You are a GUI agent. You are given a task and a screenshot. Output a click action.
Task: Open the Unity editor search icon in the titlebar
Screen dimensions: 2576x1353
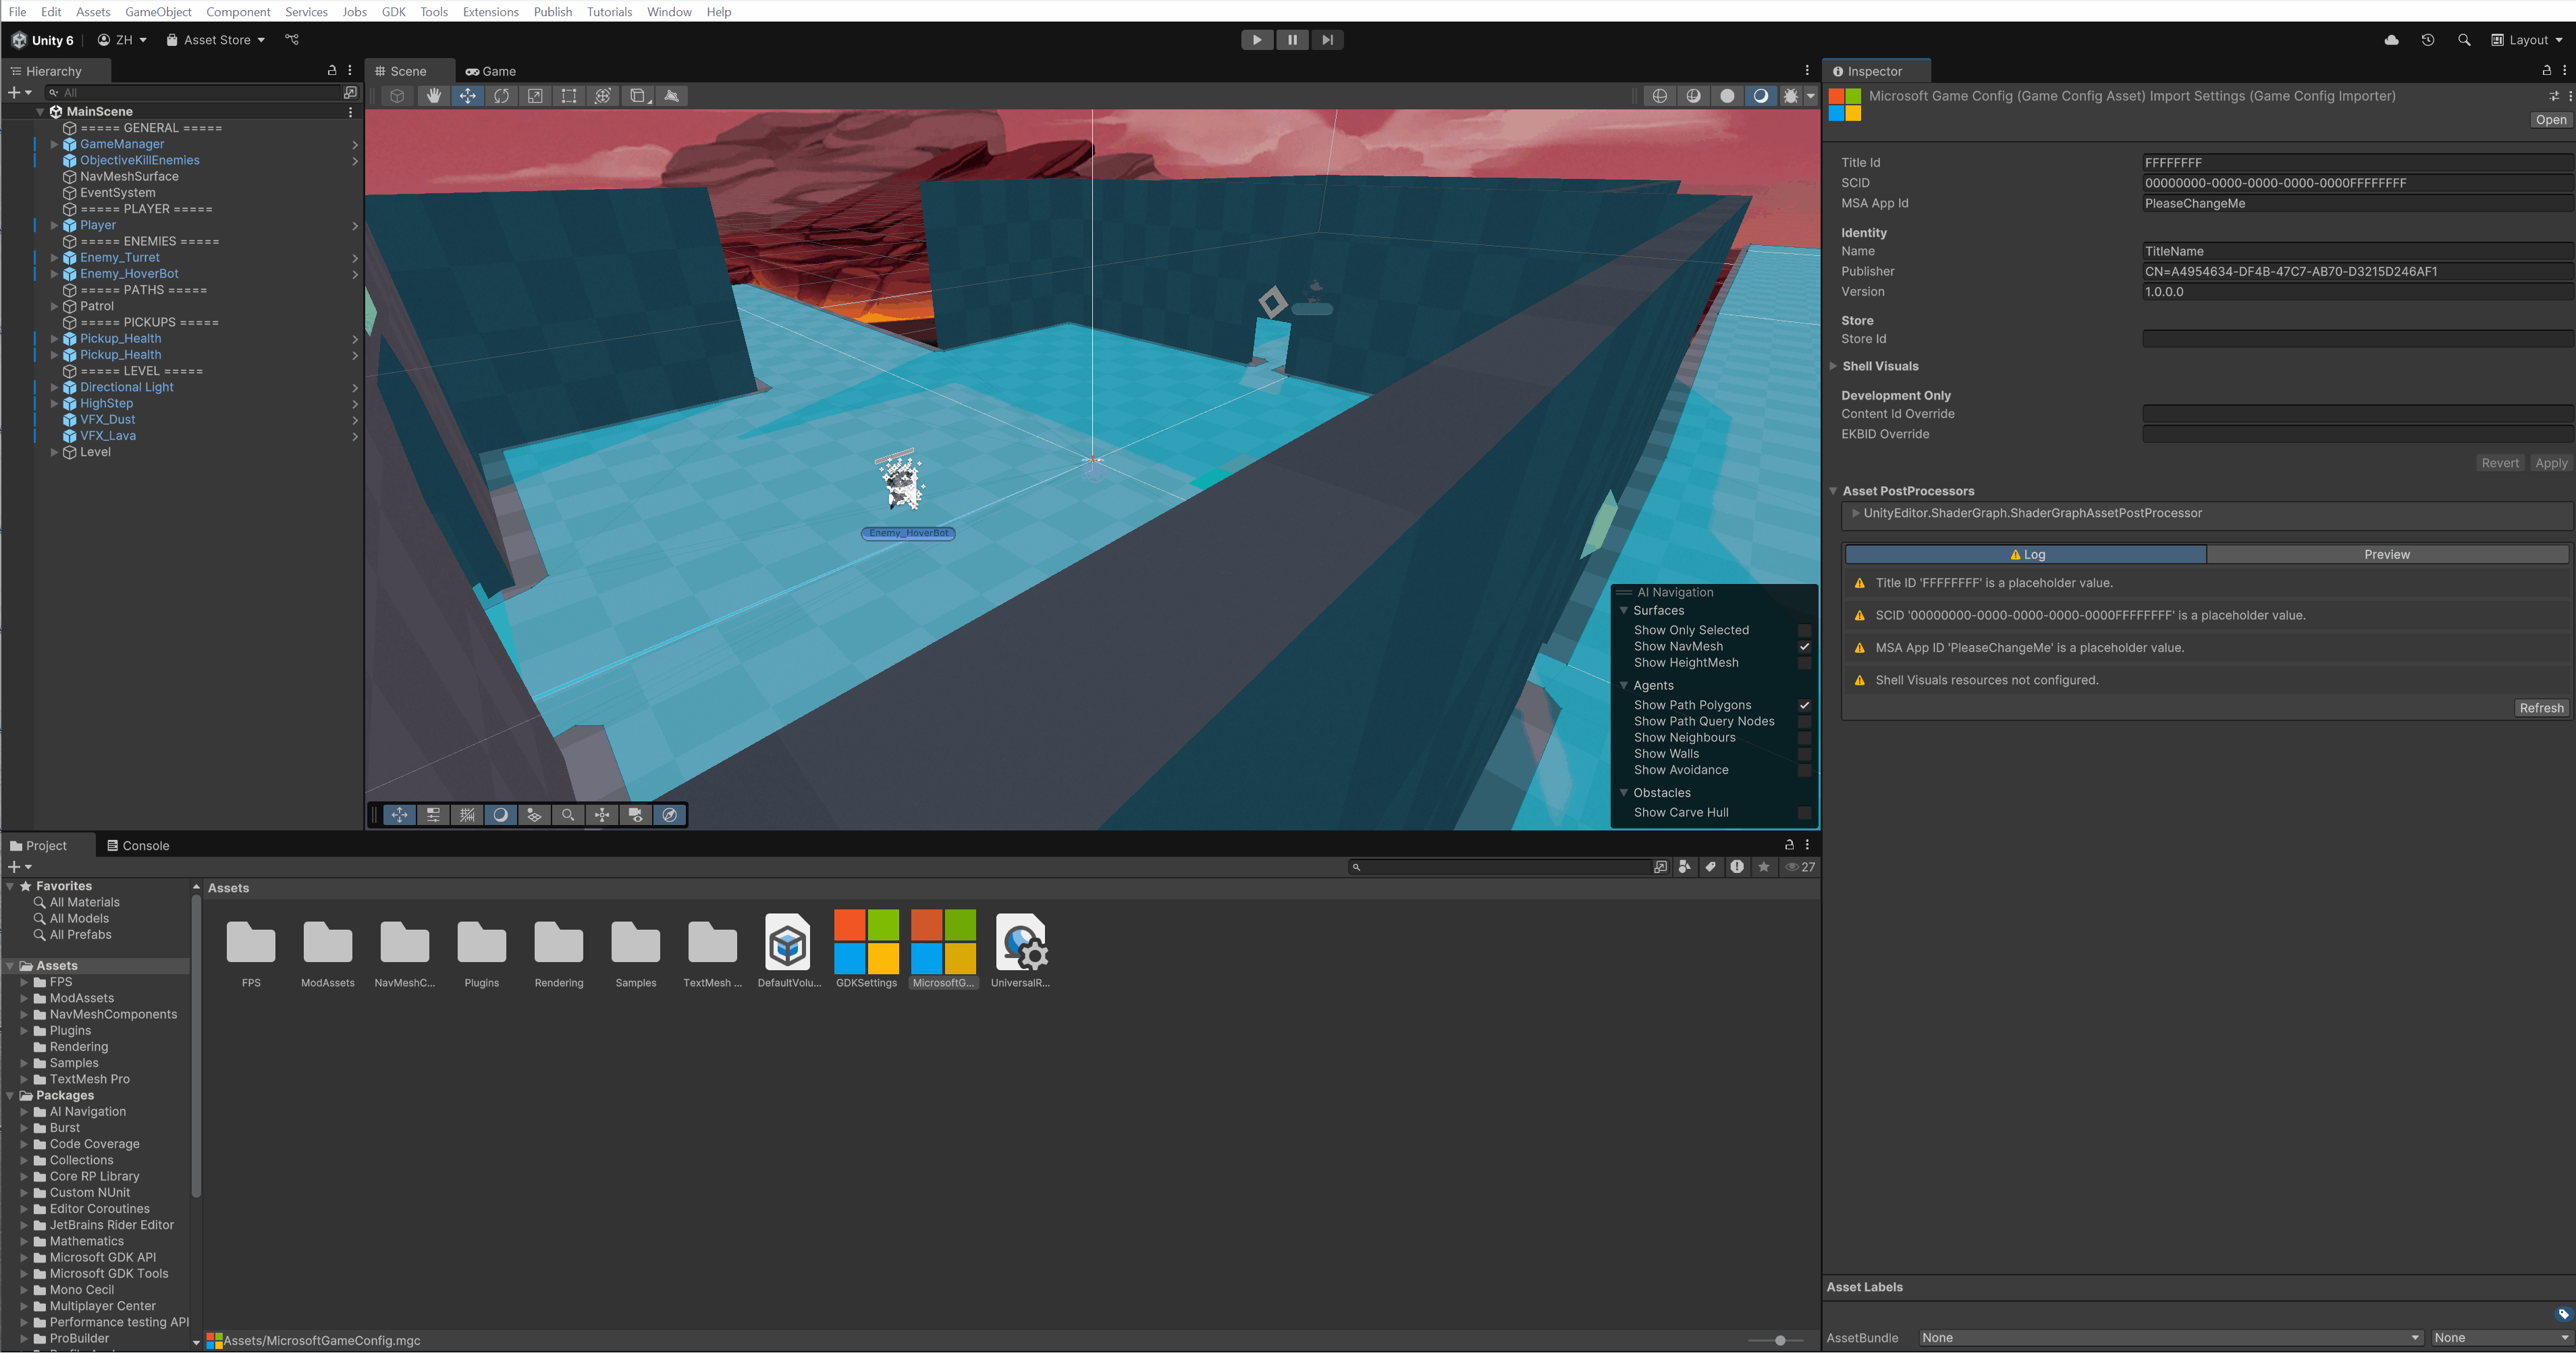tap(2464, 40)
